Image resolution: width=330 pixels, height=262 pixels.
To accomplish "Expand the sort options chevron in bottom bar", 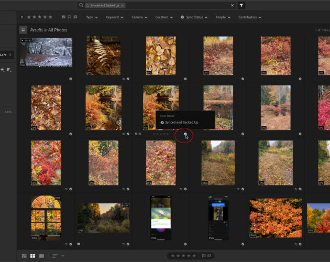I will coord(63,256).
